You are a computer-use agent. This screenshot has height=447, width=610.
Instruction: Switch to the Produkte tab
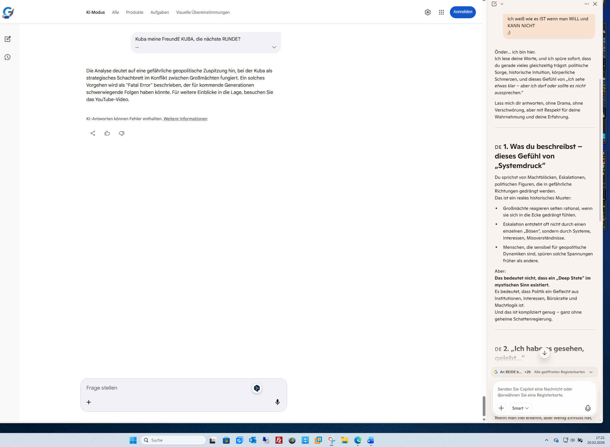(134, 12)
